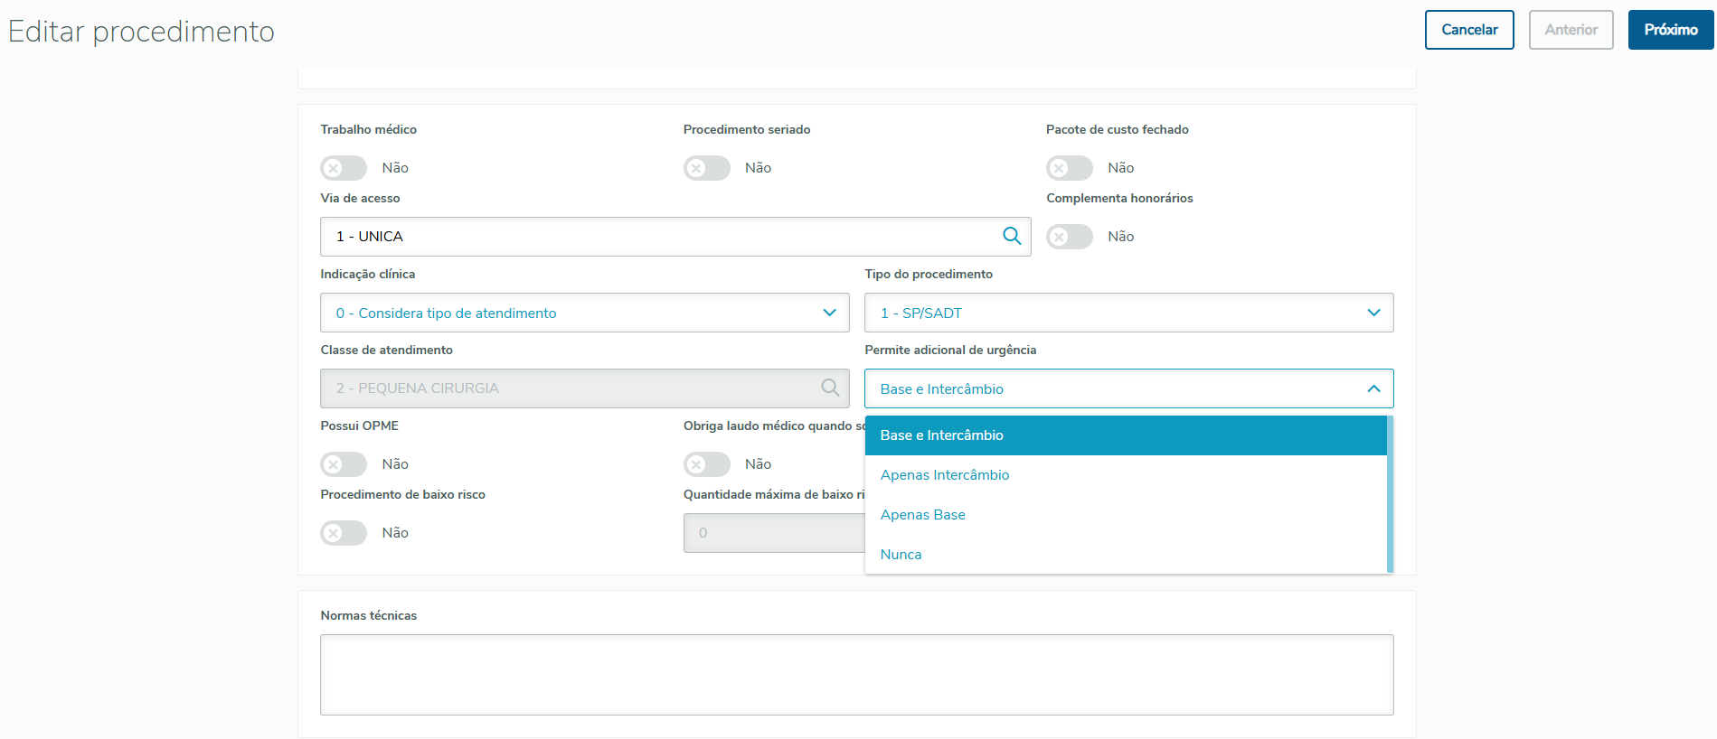Enable the Procedimento seriado switch
The image size is (1717, 739).
706,168
